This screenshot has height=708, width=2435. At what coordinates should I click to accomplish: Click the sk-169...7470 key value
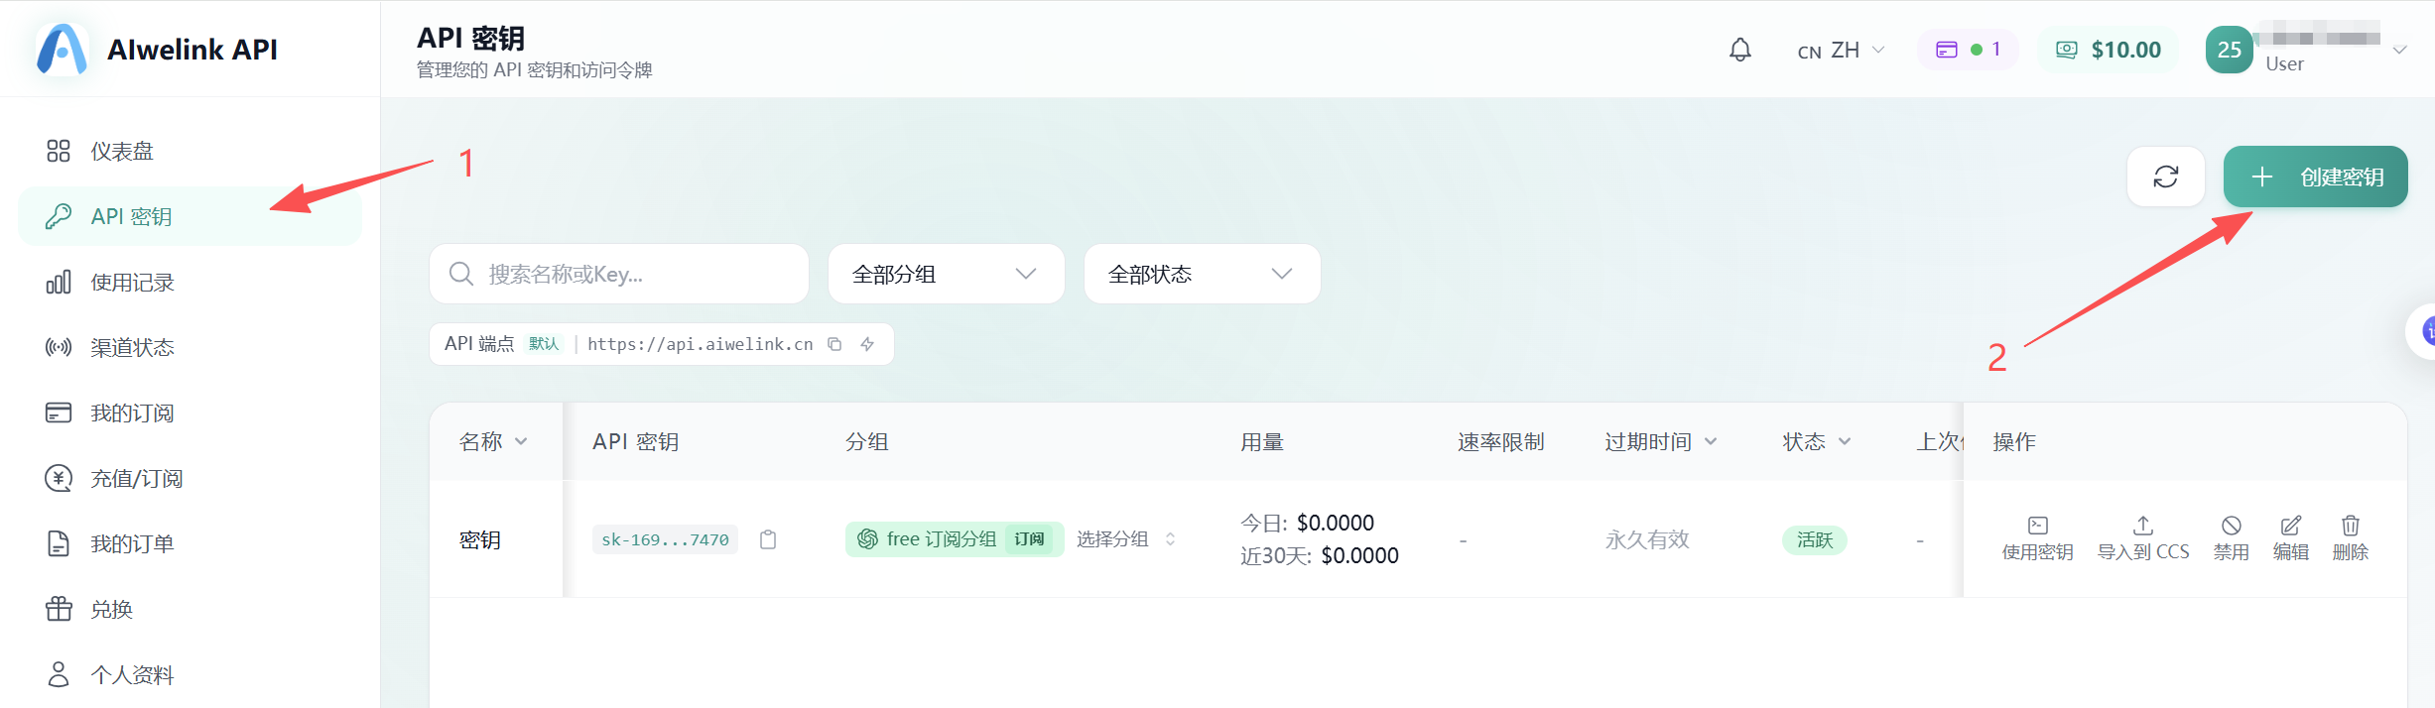pos(665,539)
